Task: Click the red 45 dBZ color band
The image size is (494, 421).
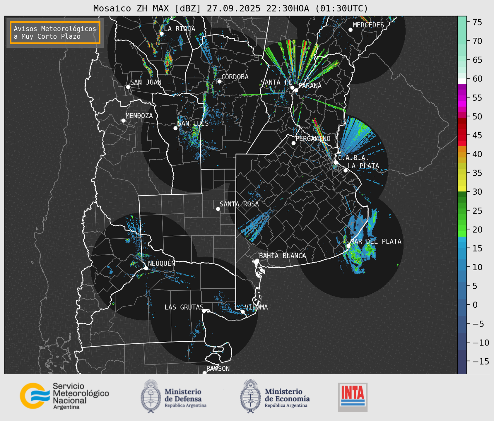Action: click(462, 136)
